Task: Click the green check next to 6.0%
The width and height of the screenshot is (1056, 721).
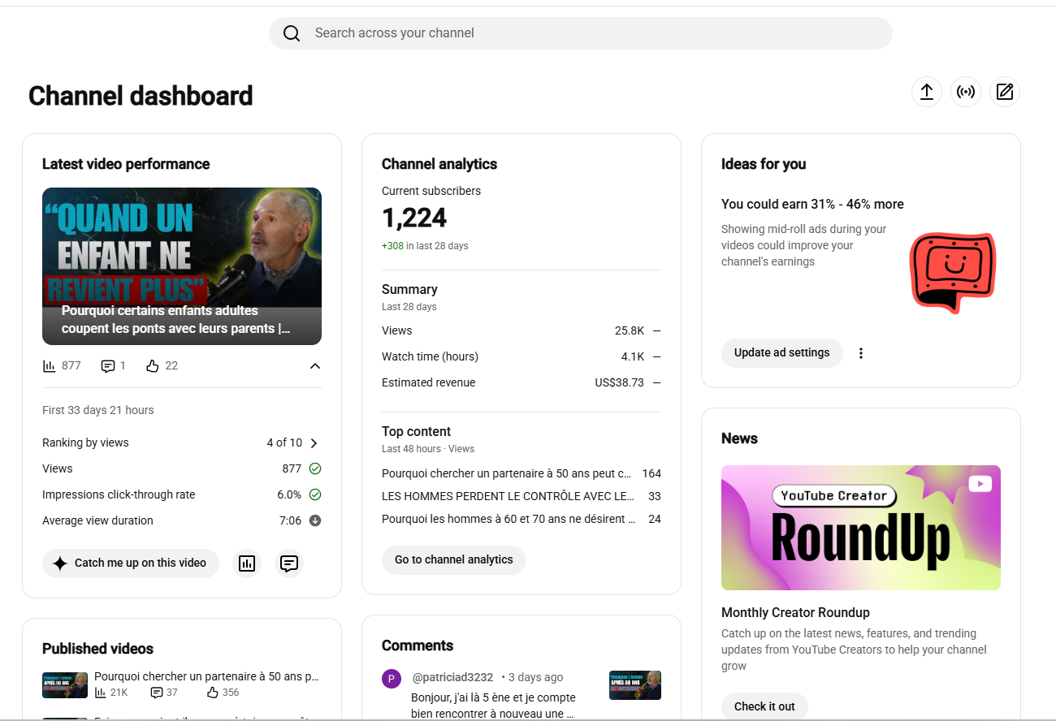Action: coord(315,494)
